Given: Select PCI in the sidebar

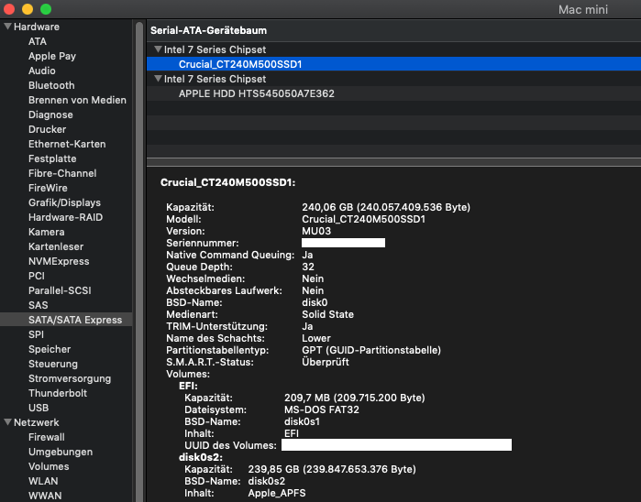Looking at the screenshot, I should pos(37,276).
